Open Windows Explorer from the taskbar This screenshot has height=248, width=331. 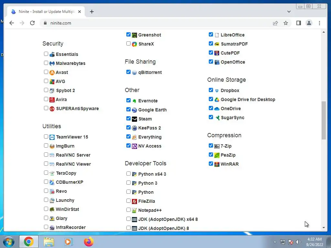[49, 242]
